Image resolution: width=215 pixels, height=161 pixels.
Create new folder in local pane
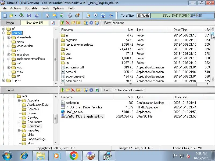tap(68, 90)
